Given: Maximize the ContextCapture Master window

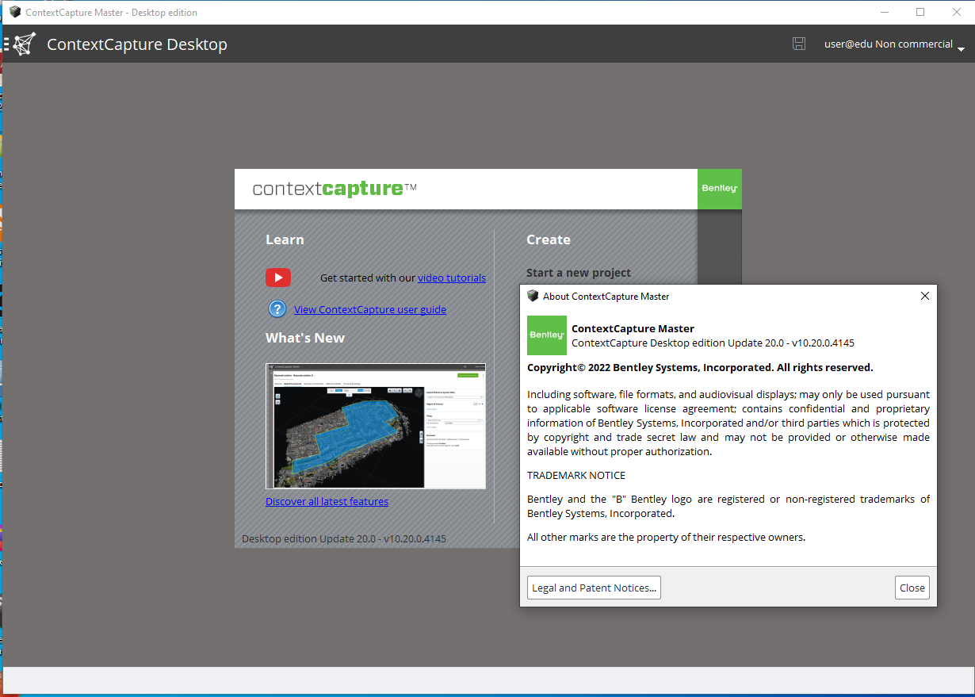Looking at the screenshot, I should pos(920,12).
